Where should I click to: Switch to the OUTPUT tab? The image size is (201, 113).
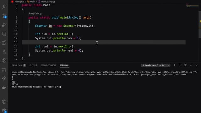click(x=33, y=65)
